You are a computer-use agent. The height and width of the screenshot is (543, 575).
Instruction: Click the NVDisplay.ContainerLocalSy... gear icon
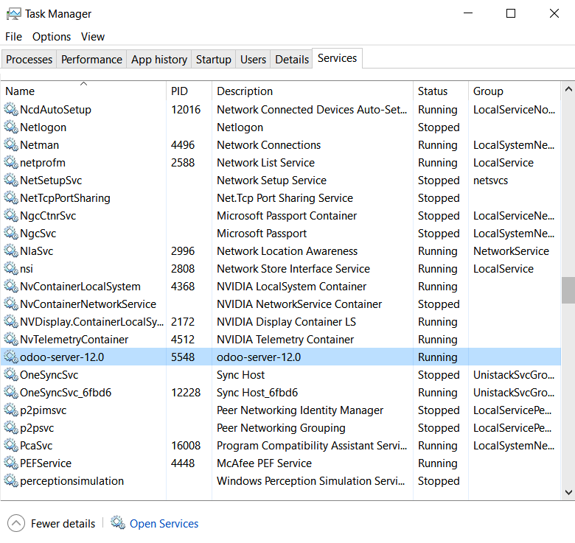(11, 321)
